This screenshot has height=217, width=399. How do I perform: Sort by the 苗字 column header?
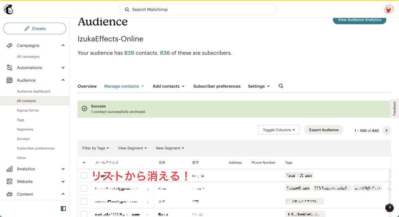coord(196,162)
